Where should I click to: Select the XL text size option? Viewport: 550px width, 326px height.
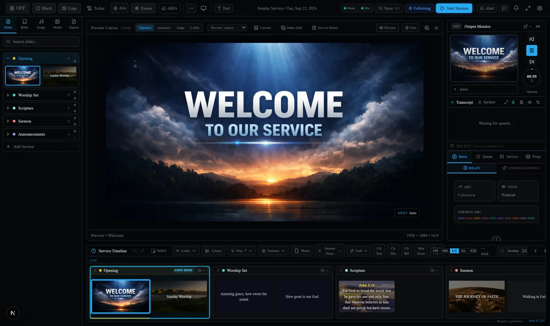coord(463,251)
